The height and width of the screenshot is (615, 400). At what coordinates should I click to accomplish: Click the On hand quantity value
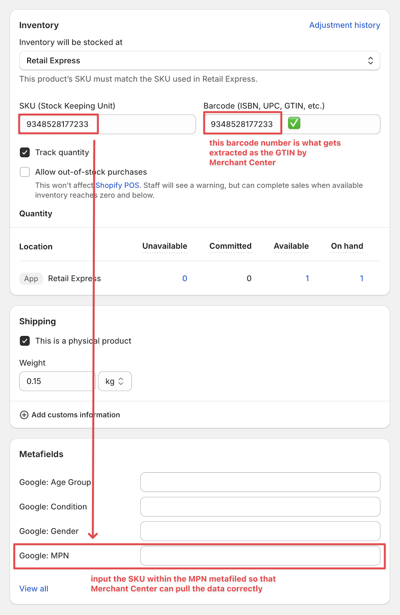361,279
